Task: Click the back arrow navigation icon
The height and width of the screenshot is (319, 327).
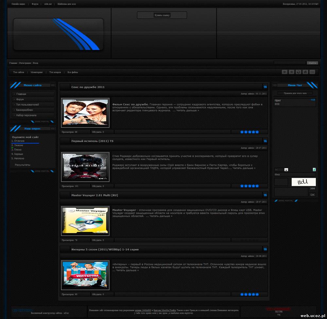Action: 284,72
